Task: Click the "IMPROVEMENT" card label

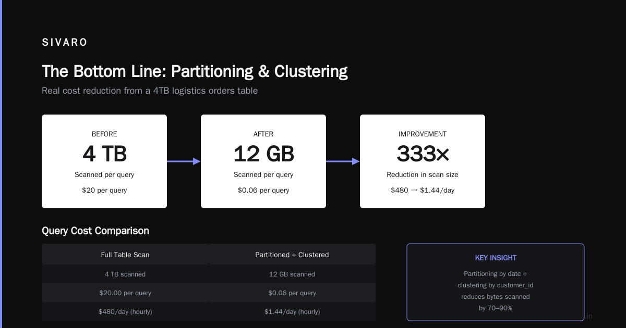Action: 423,134
